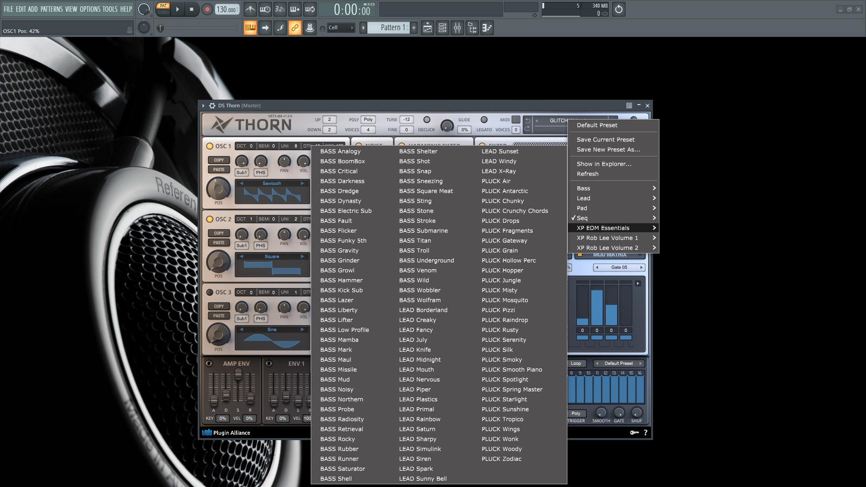The image size is (866, 487).
Task: Enable OSC 3 power button
Action: click(x=210, y=292)
